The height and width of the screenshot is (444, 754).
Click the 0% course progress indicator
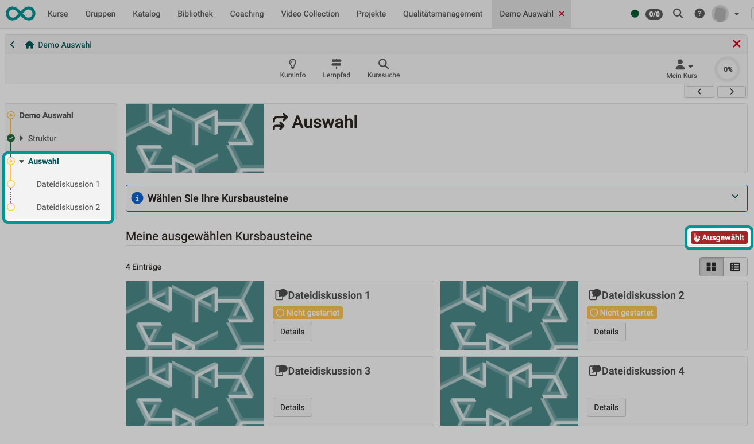click(727, 69)
